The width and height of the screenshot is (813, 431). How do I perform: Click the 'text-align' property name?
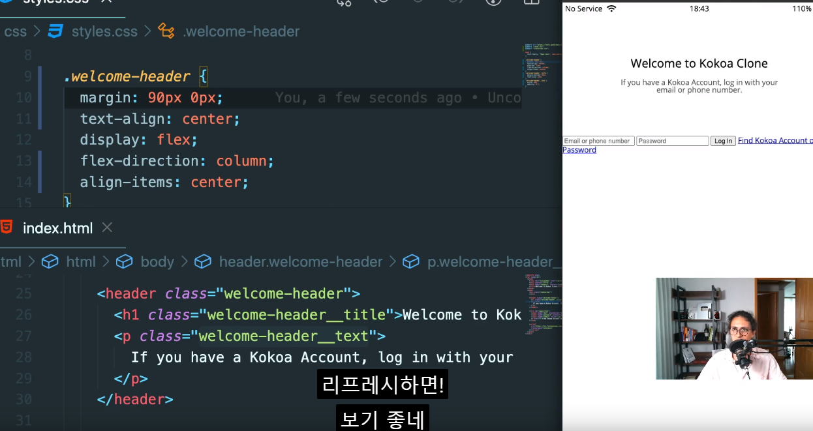[x=123, y=119]
